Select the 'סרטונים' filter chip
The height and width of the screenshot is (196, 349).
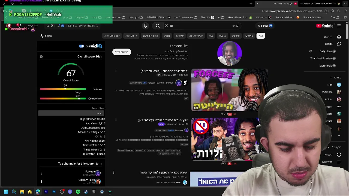tap(236, 36)
